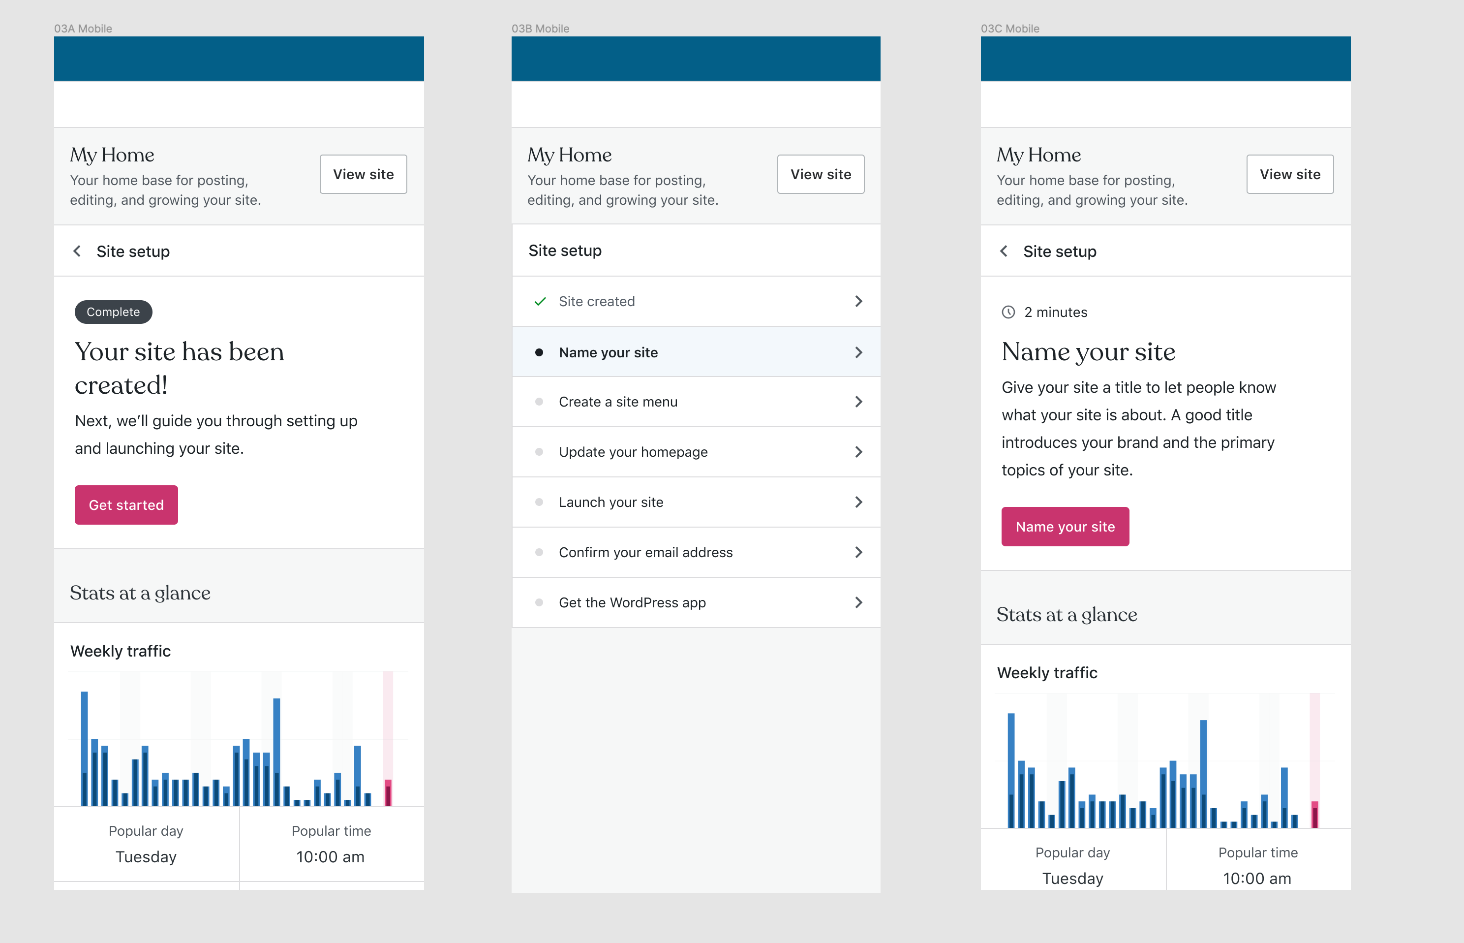Click gray bullet beside Launch your site
The image size is (1464, 943).
point(539,502)
